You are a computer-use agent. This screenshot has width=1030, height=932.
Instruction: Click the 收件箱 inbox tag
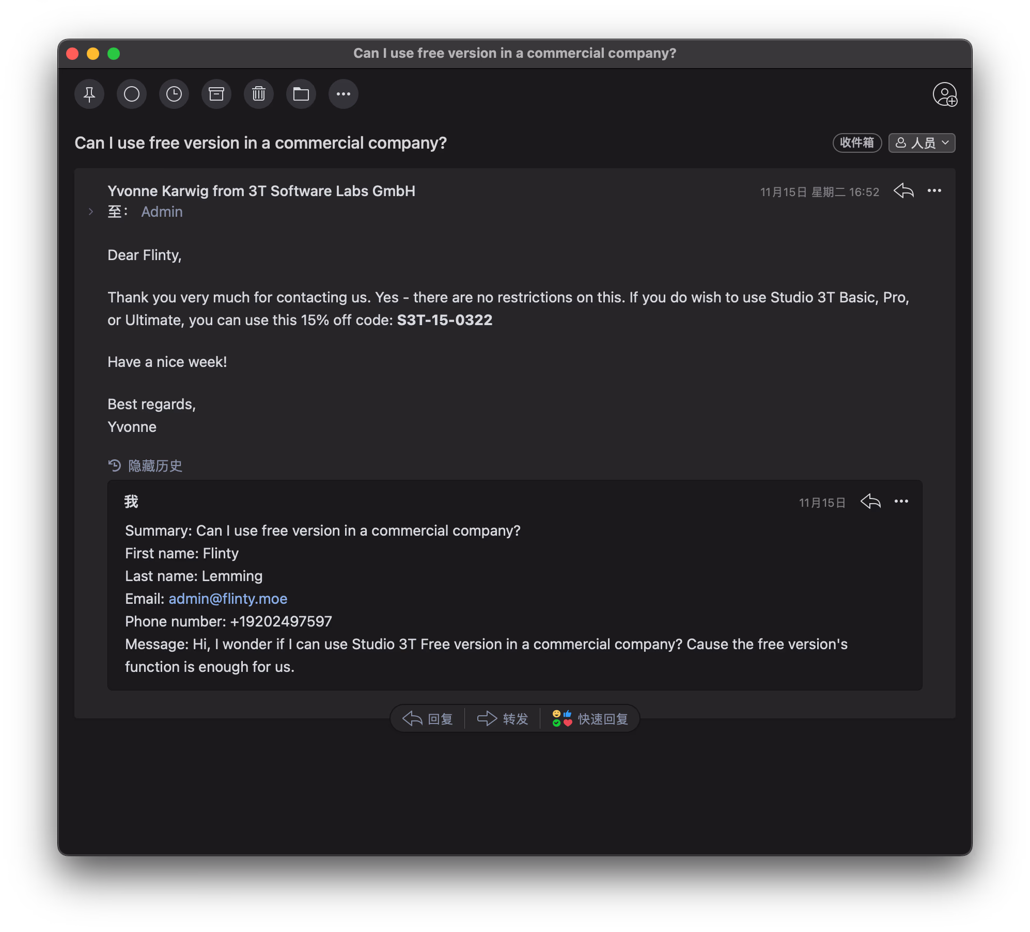[x=857, y=143]
